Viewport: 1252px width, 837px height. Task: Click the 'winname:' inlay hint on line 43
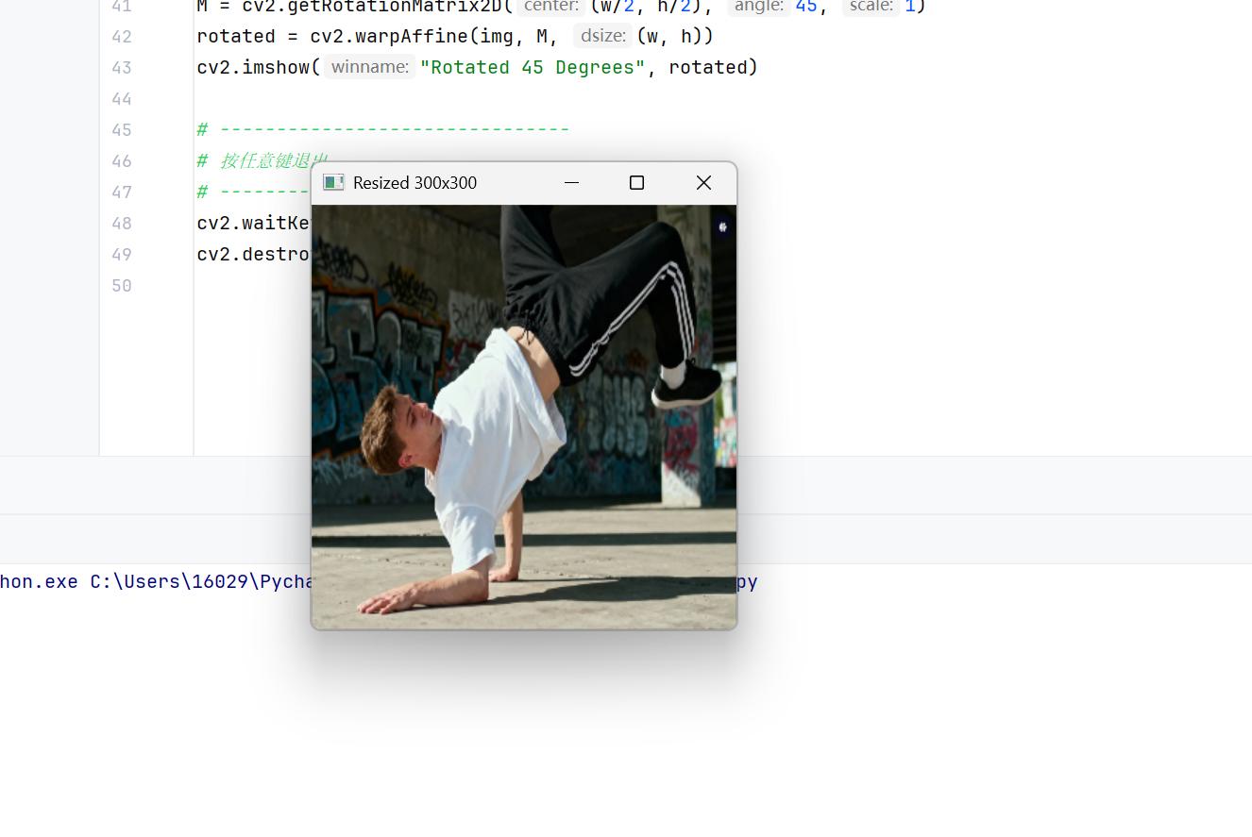coord(370,67)
